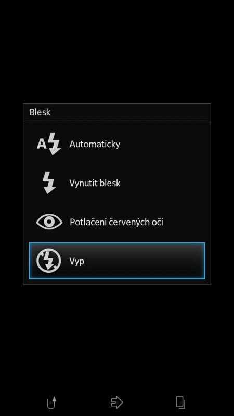Viewport: 234px width, 416px height.
Task: Tap the home arrow navigation icon
Action: click(117, 402)
